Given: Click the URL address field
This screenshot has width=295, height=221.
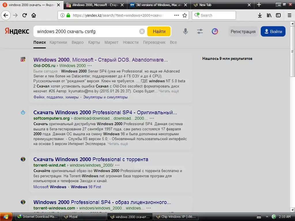Looking at the screenshot, I should coord(118,15).
